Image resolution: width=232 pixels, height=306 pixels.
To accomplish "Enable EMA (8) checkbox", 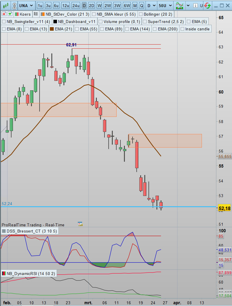I will (x=4, y=29).
